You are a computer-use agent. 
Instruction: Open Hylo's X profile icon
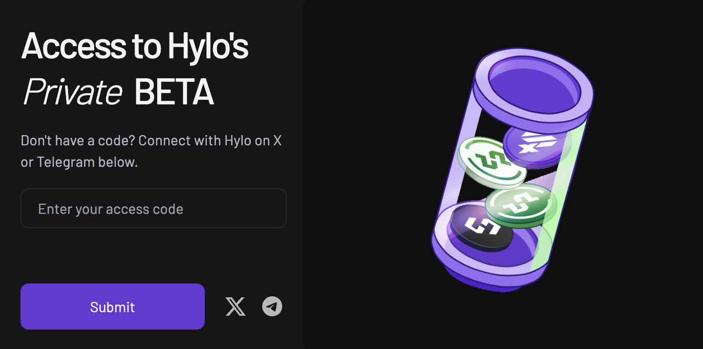coord(236,307)
